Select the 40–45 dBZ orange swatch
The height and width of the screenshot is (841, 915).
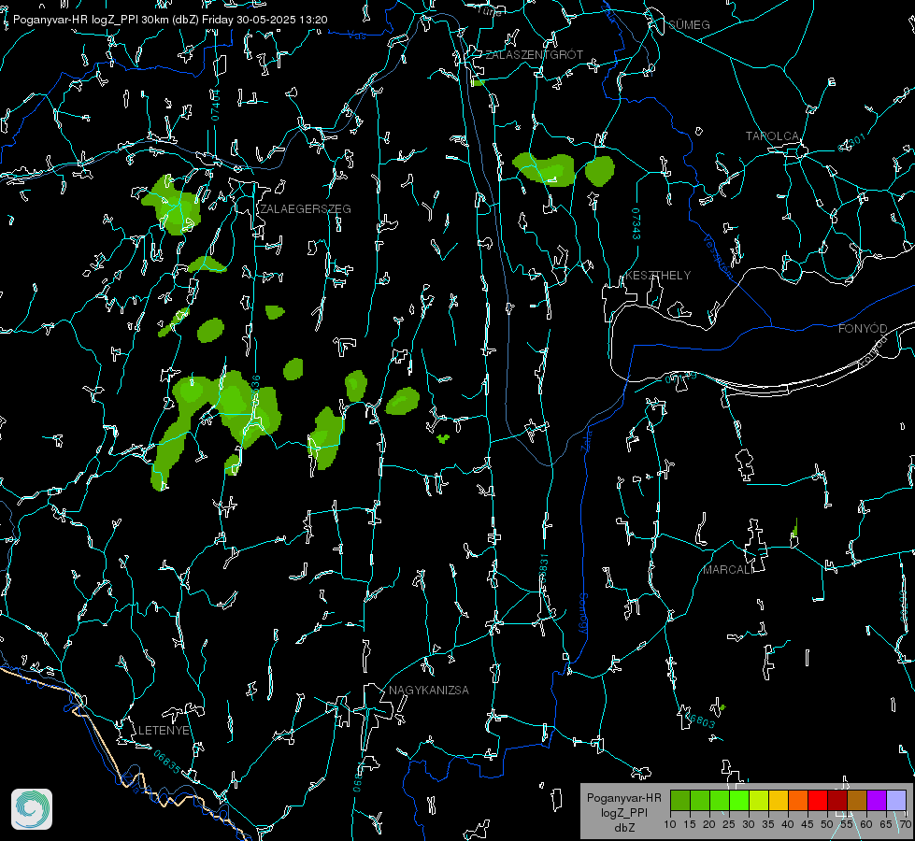click(x=798, y=800)
